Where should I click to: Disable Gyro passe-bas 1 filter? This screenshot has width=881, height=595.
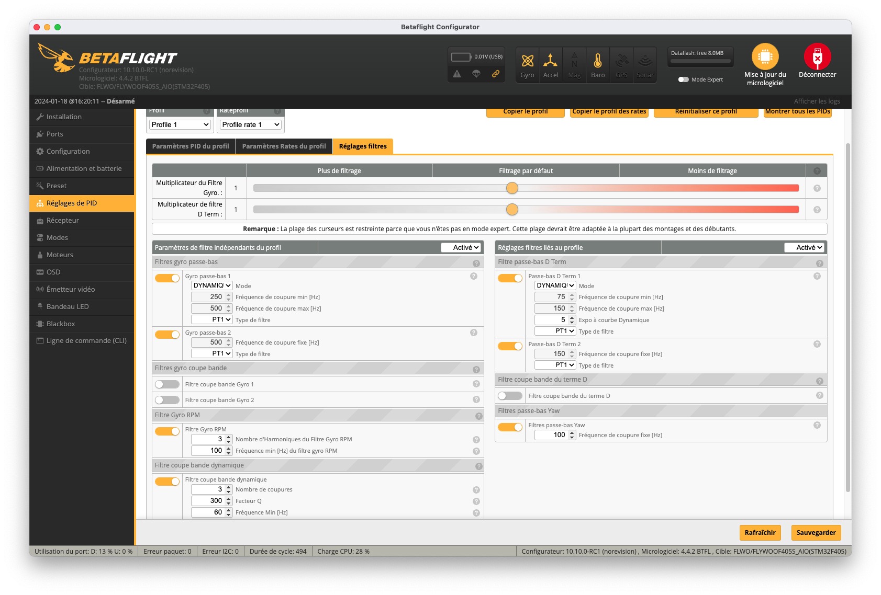[167, 278]
